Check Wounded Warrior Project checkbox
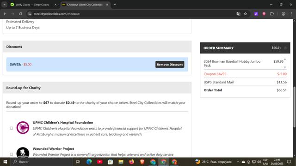Image resolution: width=296 pixels, height=166 pixels. (12, 154)
